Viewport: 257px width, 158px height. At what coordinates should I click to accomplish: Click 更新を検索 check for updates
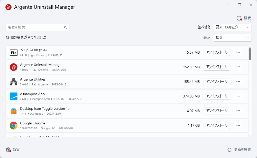click(x=242, y=150)
